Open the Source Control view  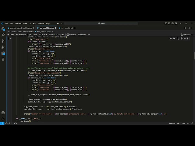3,41
